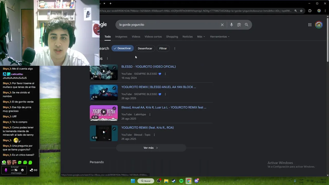Image resolution: width=329 pixels, height=185 pixels.
Task: Select the Desenfocar SafeSearch option
Action: click(145, 48)
